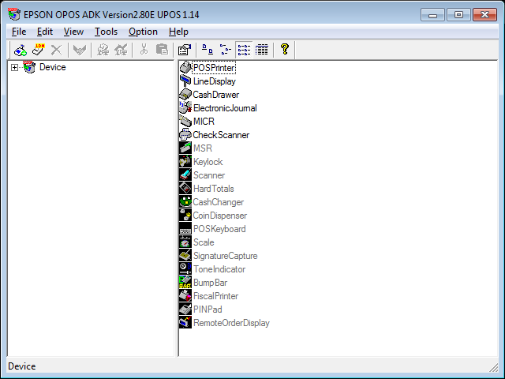
Task: Close the EPSON OPOS ADK window
Action: [x=484, y=15]
